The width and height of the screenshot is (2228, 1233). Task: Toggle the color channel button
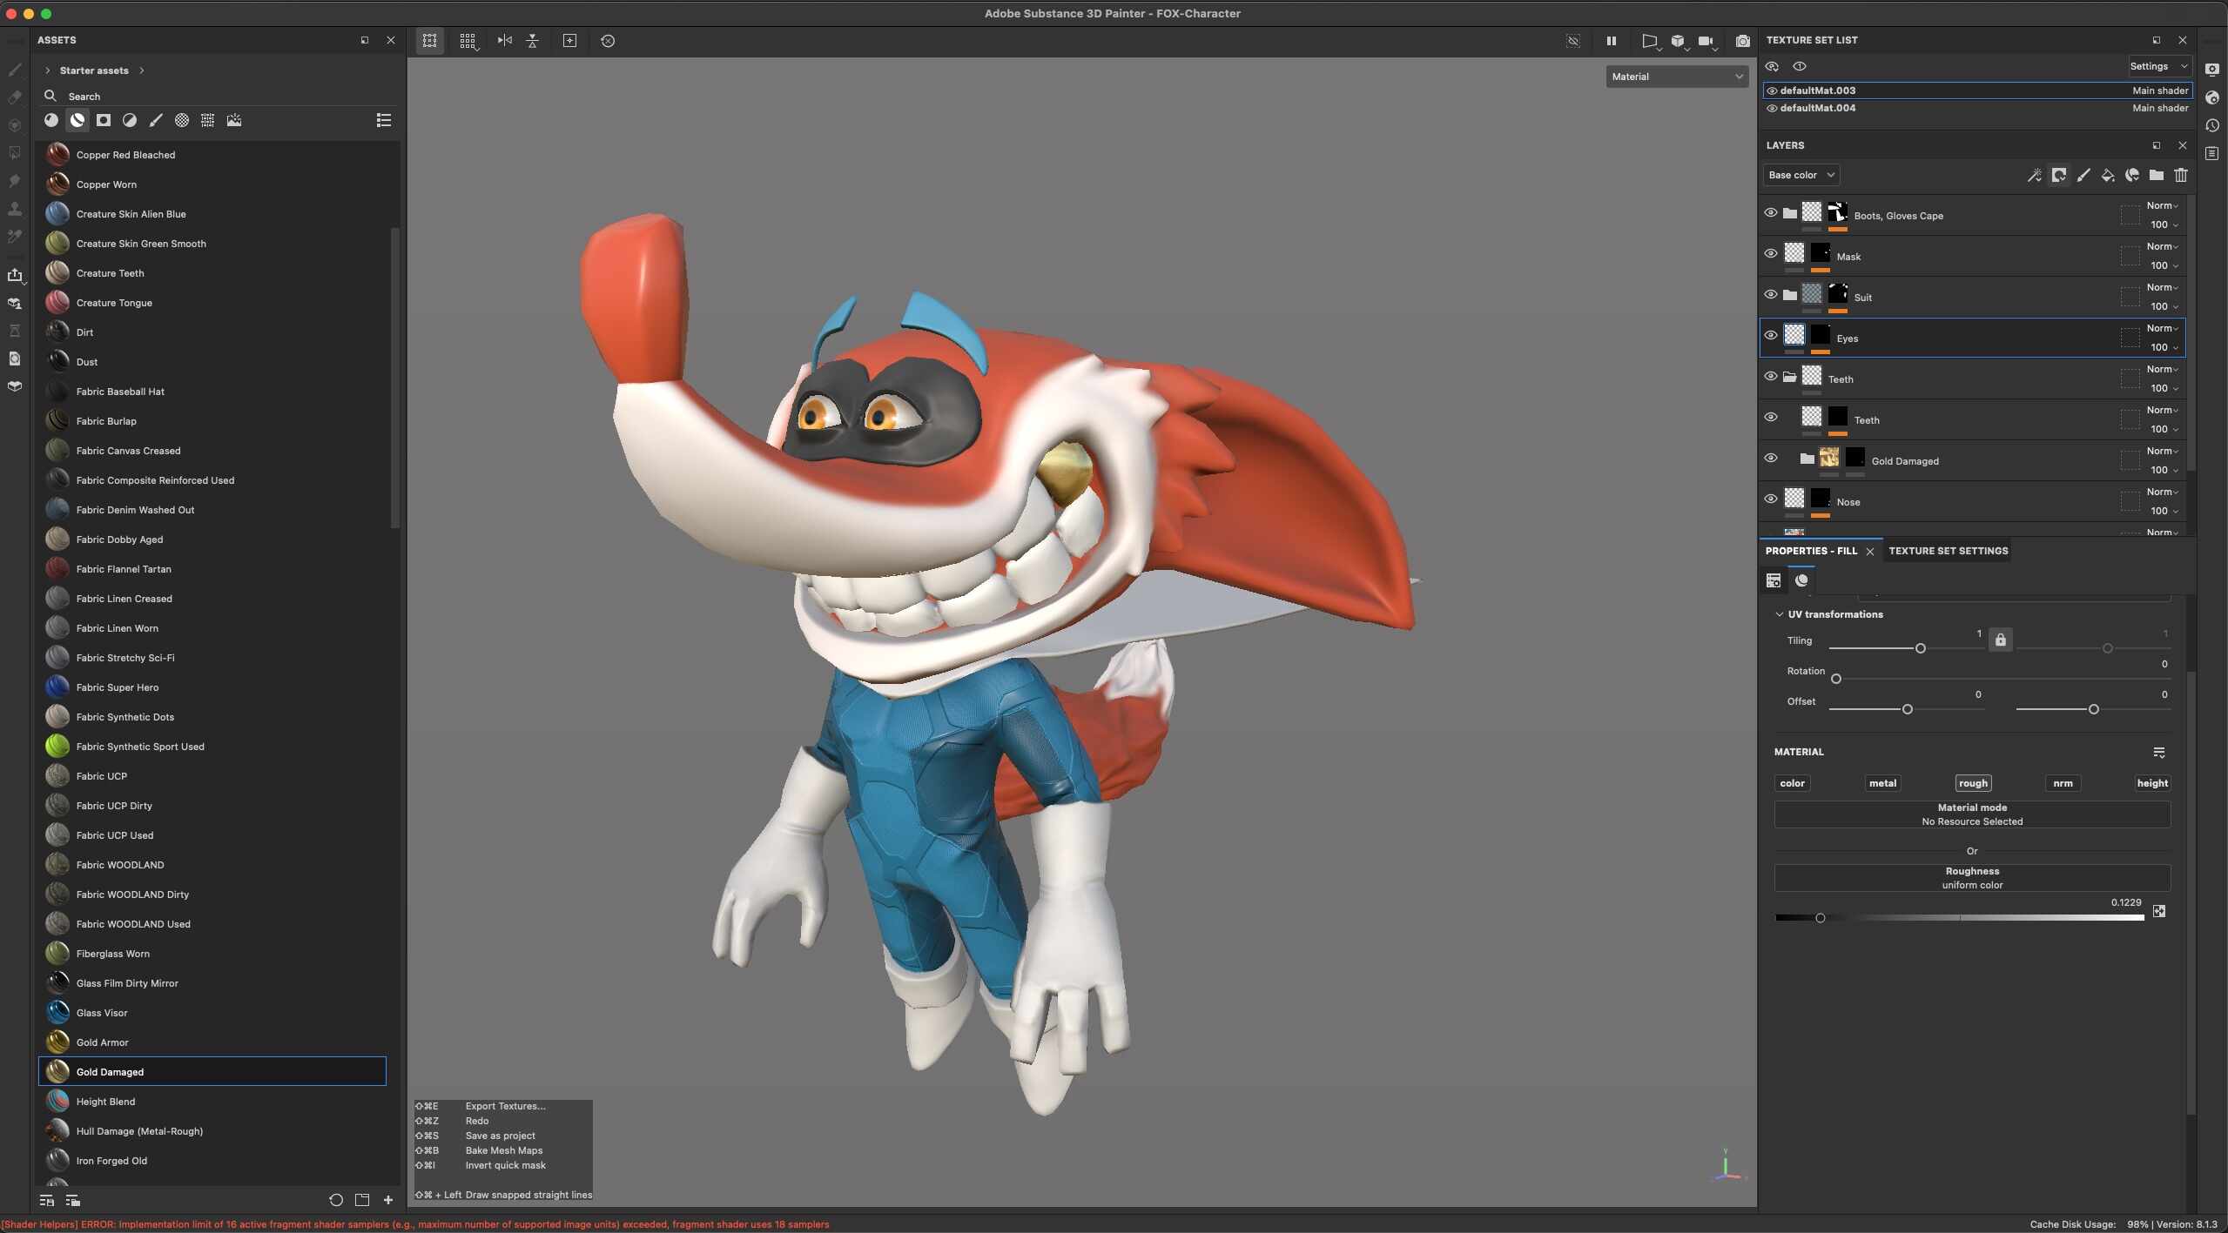point(1793,783)
